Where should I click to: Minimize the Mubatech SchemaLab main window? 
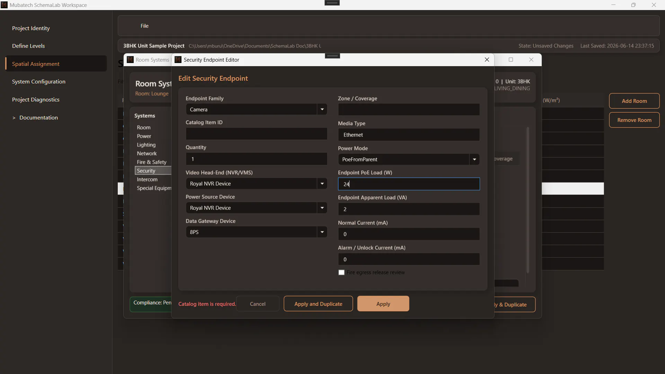[x=613, y=5]
